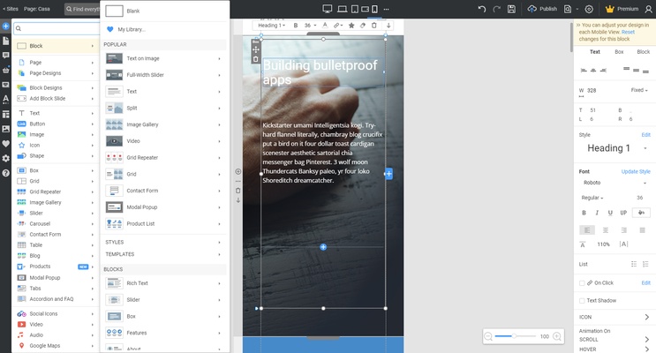Delete element via toolbar trash icon
The width and height of the screenshot is (656, 353).
click(374, 26)
